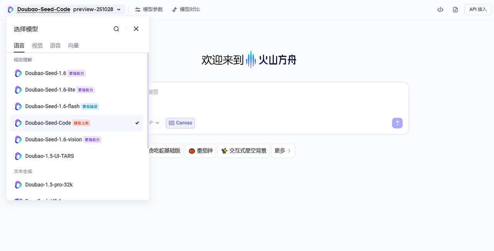Click the code </> icon in top bar
The height and width of the screenshot is (251, 494).
(440, 9)
